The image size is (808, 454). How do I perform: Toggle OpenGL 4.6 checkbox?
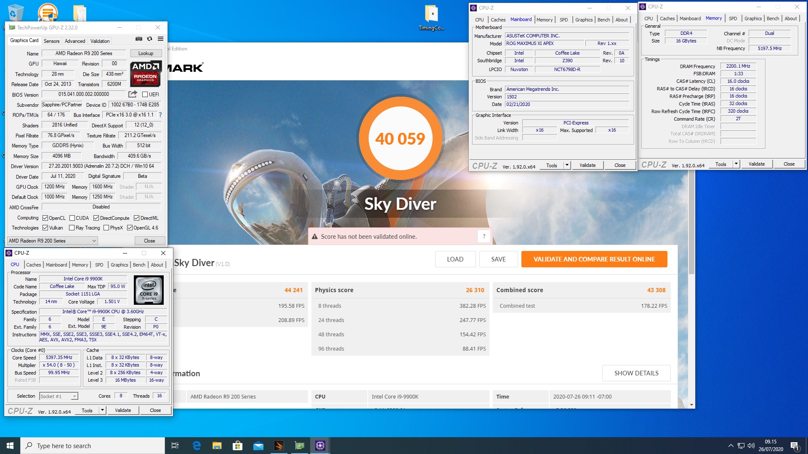pyautogui.click(x=130, y=228)
